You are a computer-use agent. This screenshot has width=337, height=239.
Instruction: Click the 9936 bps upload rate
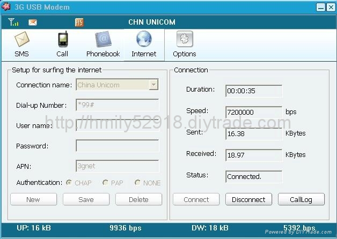pyautogui.click(x=126, y=228)
